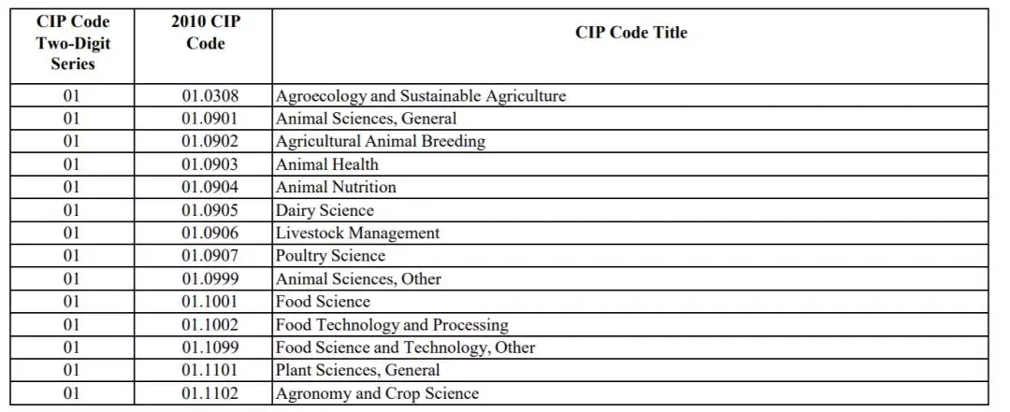Viewport: 1010px width, 412px height.
Task: Click the "Animal Health" title cell
Action: coord(327,164)
